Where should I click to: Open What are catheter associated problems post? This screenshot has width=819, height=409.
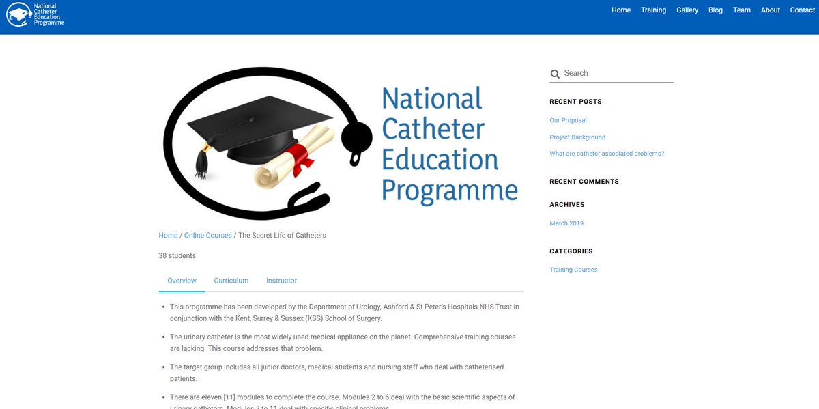[x=607, y=154]
